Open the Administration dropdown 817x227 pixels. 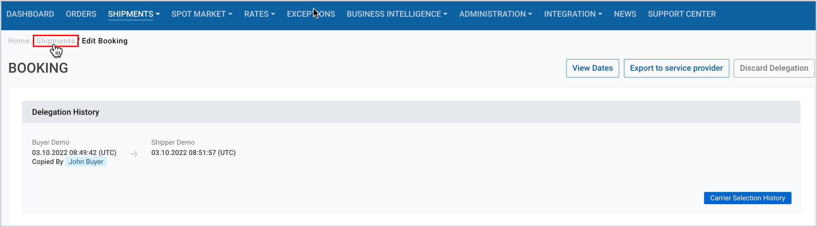click(x=496, y=14)
